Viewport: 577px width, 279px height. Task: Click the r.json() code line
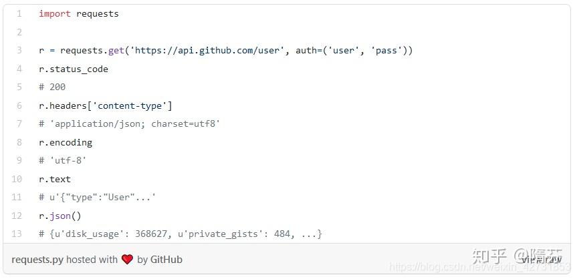[x=60, y=216]
